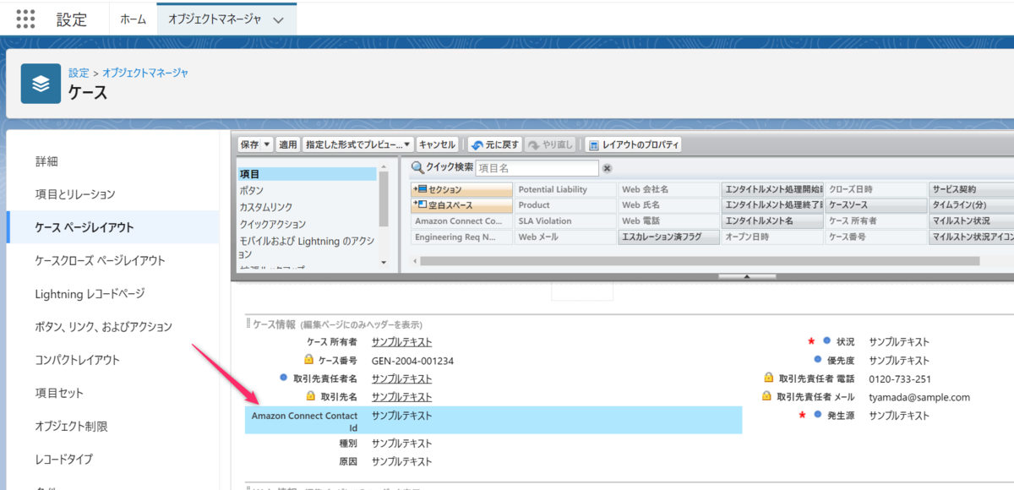The image size is (1014, 490).
Task: Click Amazon Connect Co... palette field
Action: 461,221
